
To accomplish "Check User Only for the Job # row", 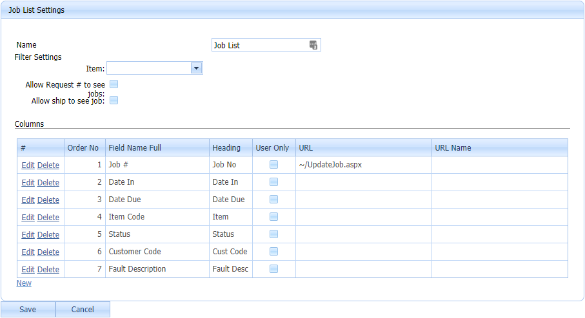I will coord(274,165).
